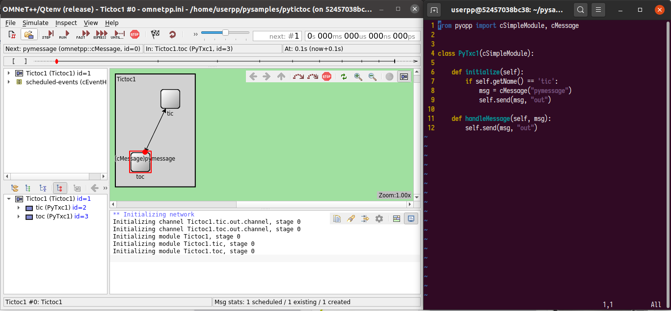The height and width of the screenshot is (311, 671).
Task: Switch log to messages table view icon
Action: tap(397, 219)
